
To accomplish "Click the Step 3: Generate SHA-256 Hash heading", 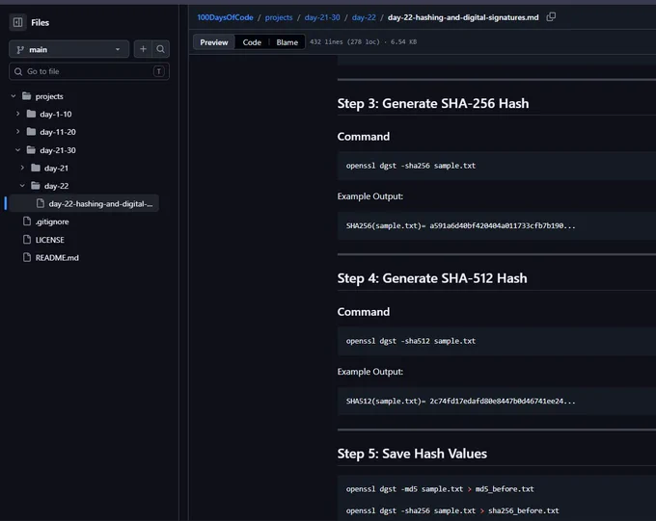I will pyautogui.click(x=433, y=103).
